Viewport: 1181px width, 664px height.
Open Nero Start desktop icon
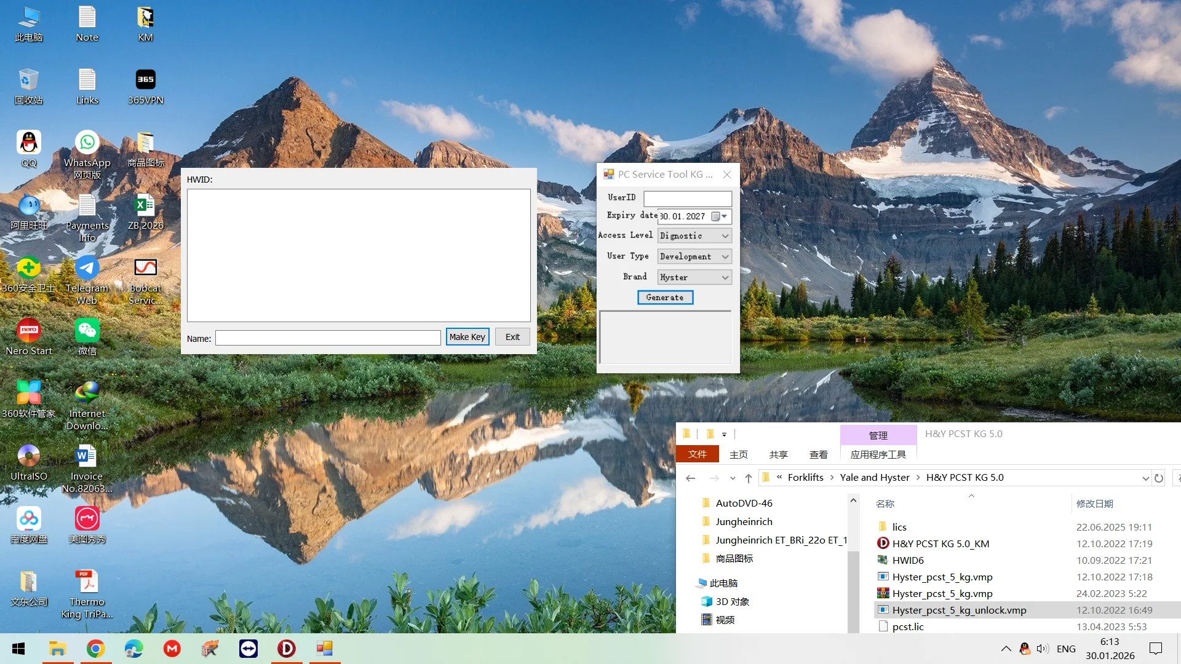28,338
